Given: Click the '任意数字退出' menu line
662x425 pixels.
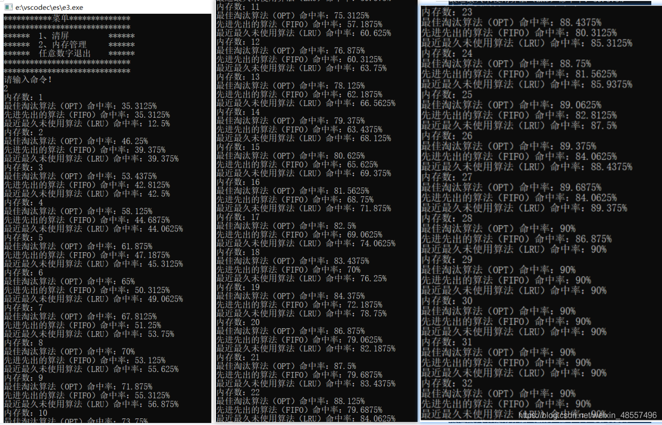Looking at the screenshot, I should pos(69,54).
